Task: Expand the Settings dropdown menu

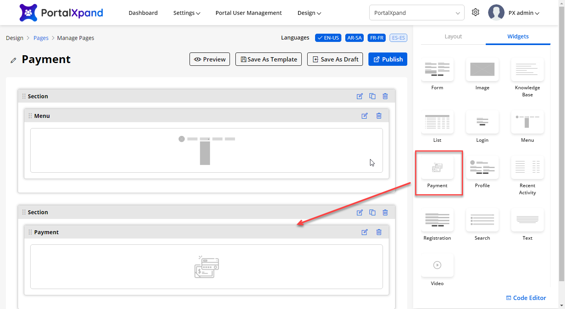Action: [187, 13]
